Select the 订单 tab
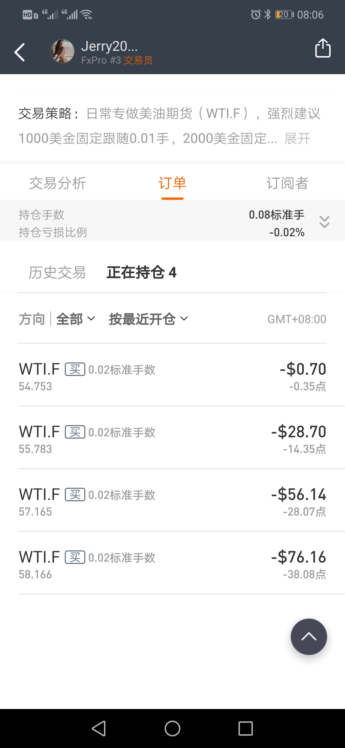 [172, 183]
